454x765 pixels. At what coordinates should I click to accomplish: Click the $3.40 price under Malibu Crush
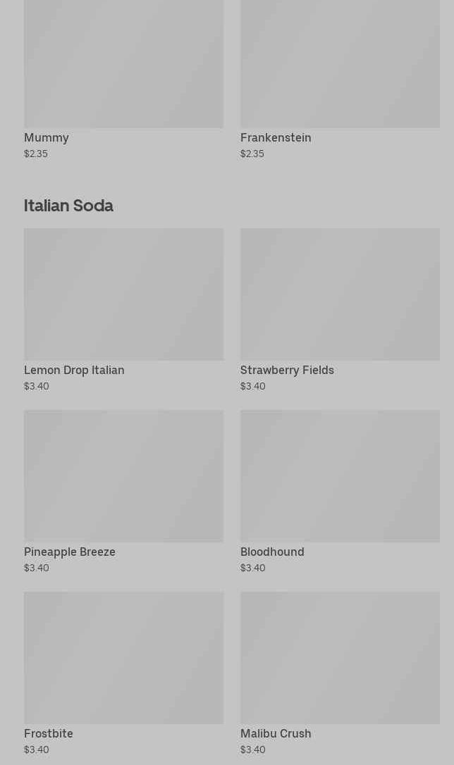coord(253,750)
